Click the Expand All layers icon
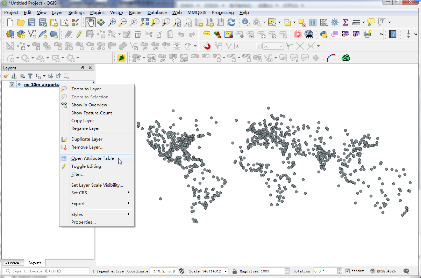421x278 pixels. tap(50, 76)
